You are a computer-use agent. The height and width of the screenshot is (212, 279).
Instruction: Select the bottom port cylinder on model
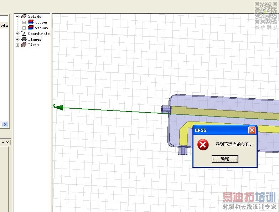point(183,150)
